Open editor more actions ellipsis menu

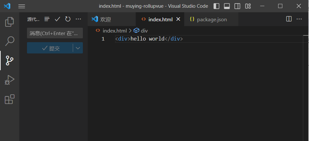pos(299,19)
